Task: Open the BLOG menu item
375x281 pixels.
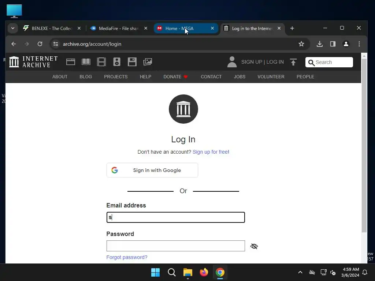Action: point(86,77)
